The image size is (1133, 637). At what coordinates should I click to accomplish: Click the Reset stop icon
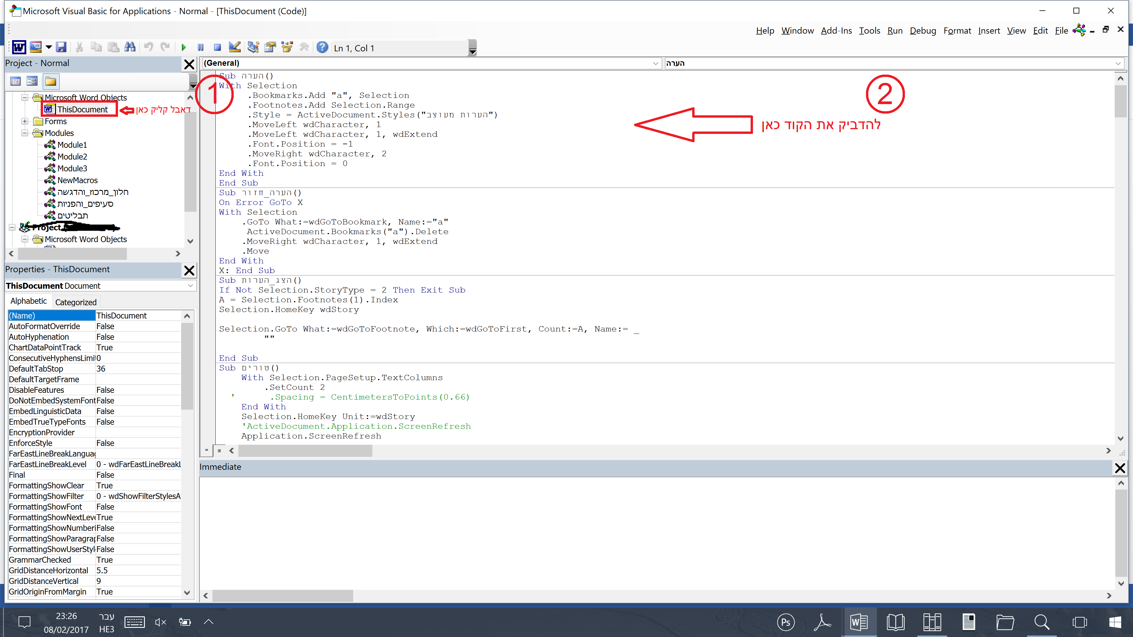(x=217, y=47)
